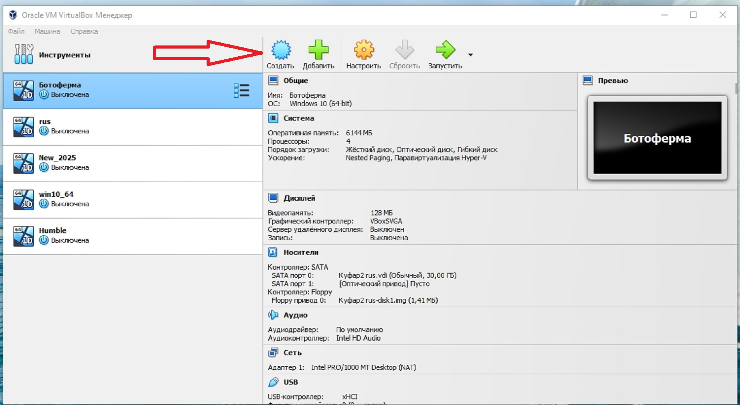The width and height of the screenshot is (740, 405).
Task: Click the xHCI USB controller value
Action: point(350,397)
